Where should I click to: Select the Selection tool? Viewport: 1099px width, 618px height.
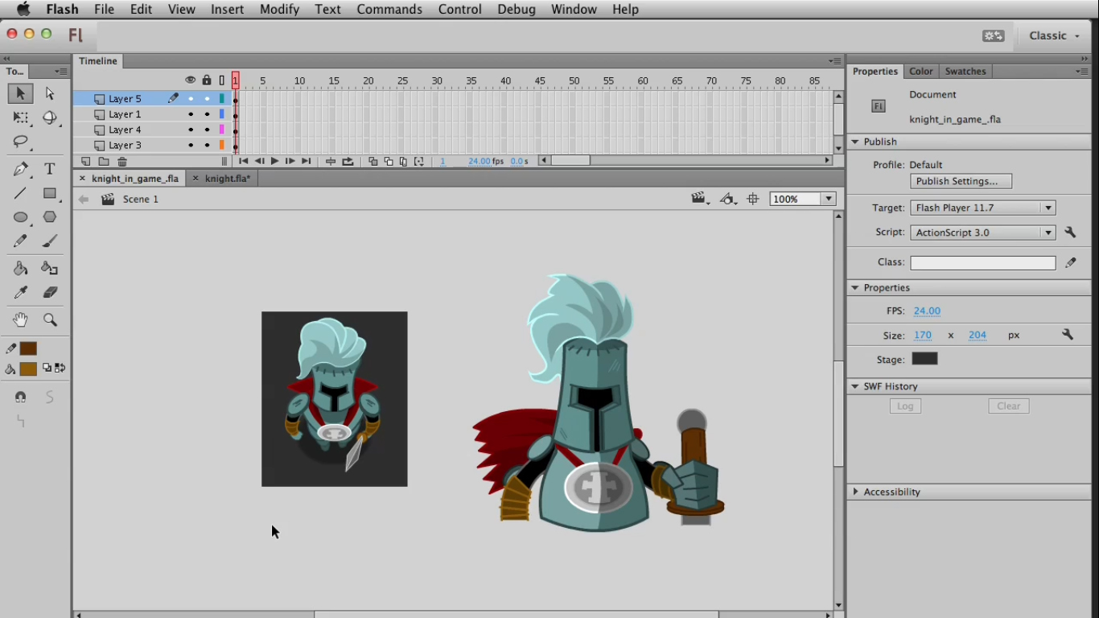pyautogui.click(x=20, y=93)
